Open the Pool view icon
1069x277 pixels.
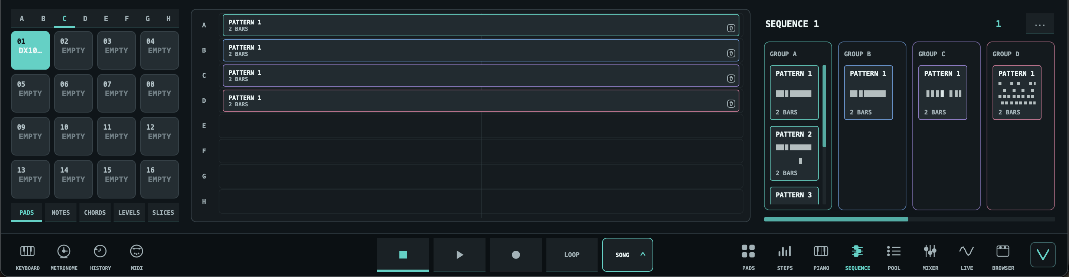click(x=893, y=251)
